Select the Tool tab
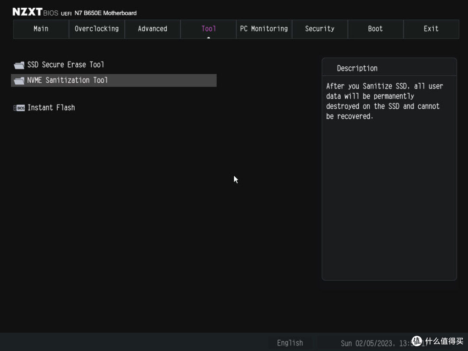Viewport: 468px width, 351px height. point(208,29)
